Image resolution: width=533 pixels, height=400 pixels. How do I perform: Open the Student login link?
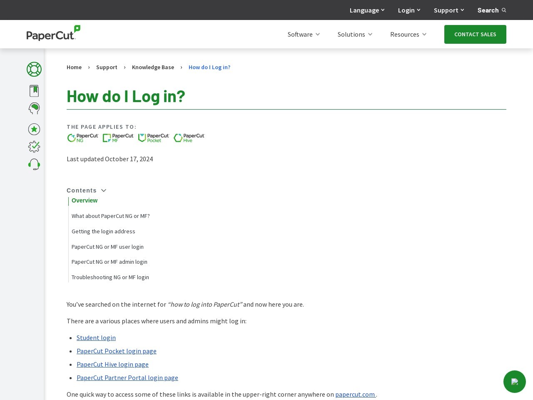point(96,337)
